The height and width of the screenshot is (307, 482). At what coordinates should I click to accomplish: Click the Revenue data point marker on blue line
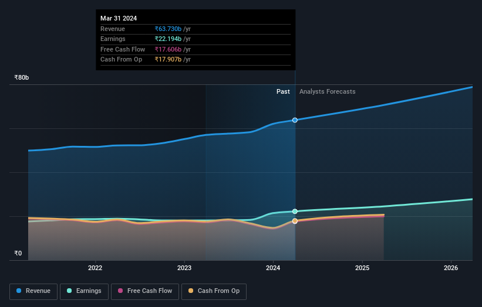click(x=295, y=120)
